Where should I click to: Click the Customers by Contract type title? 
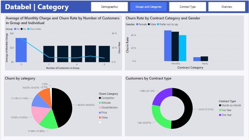[x=149, y=78]
